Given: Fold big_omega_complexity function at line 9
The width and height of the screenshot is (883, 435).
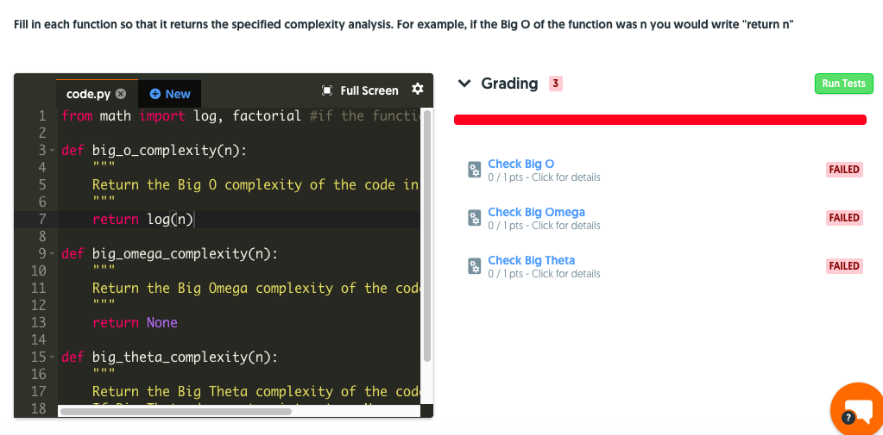Looking at the screenshot, I should pyautogui.click(x=51, y=253).
